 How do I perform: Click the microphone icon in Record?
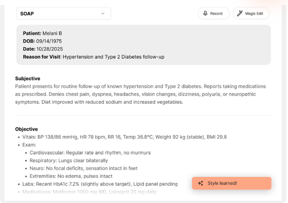click(205, 13)
